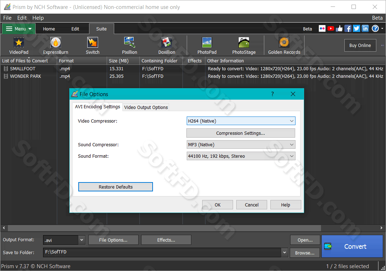
Task: Select the SMALLFOOT file row
Action: (x=193, y=68)
